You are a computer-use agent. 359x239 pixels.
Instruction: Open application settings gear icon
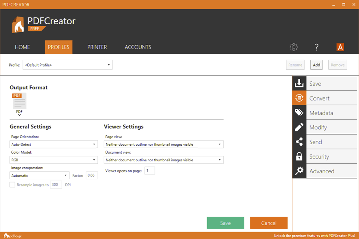click(x=294, y=47)
